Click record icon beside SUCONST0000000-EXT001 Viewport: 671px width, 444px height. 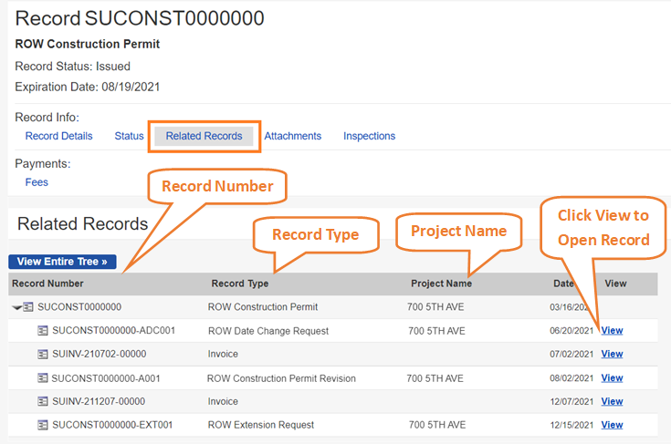[x=43, y=425]
